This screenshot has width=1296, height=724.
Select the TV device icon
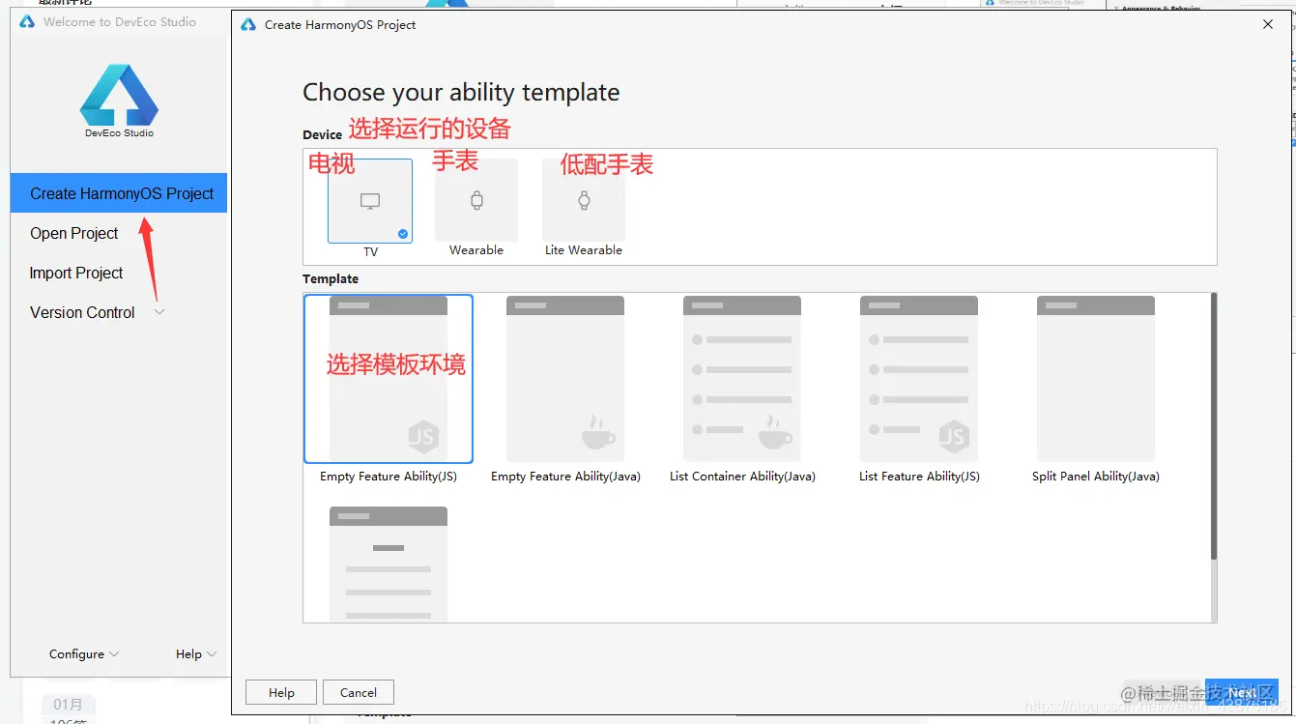tap(370, 201)
